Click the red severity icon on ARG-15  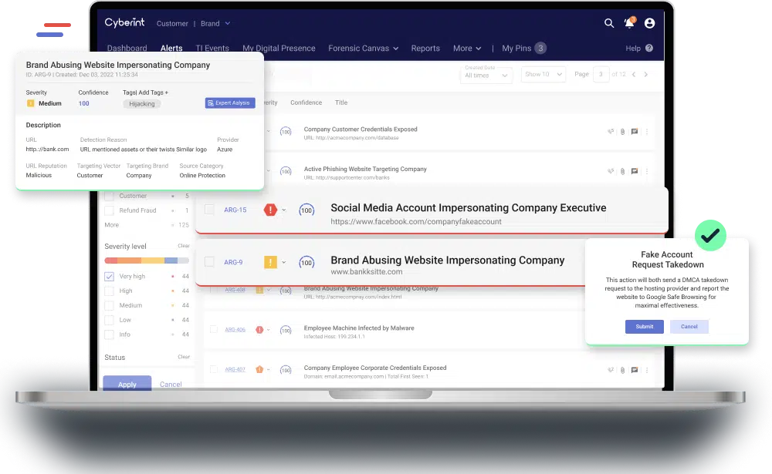coord(270,210)
